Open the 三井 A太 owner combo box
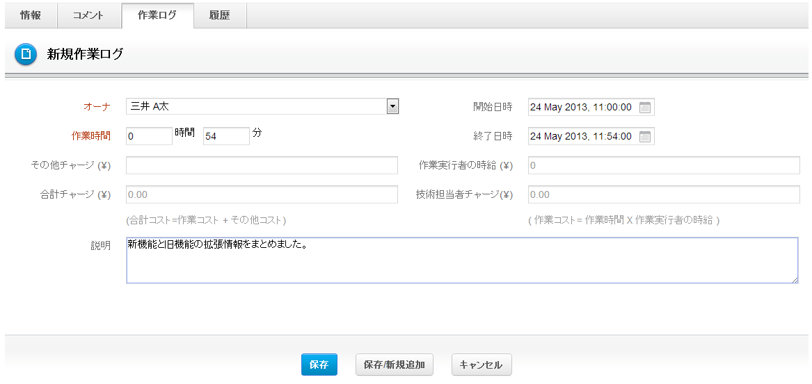The image size is (812, 384). click(x=256, y=106)
